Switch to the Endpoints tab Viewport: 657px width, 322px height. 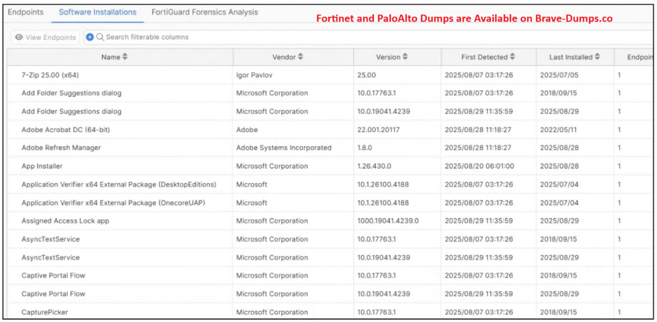pyautogui.click(x=26, y=12)
